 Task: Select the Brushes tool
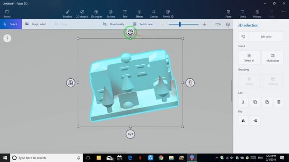(x=67, y=14)
